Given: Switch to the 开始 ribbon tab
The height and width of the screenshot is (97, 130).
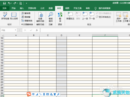Looking at the screenshot, I should point(14,8).
